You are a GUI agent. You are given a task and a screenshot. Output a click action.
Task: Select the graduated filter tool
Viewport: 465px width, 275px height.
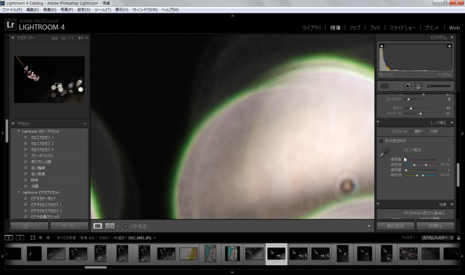[418, 86]
